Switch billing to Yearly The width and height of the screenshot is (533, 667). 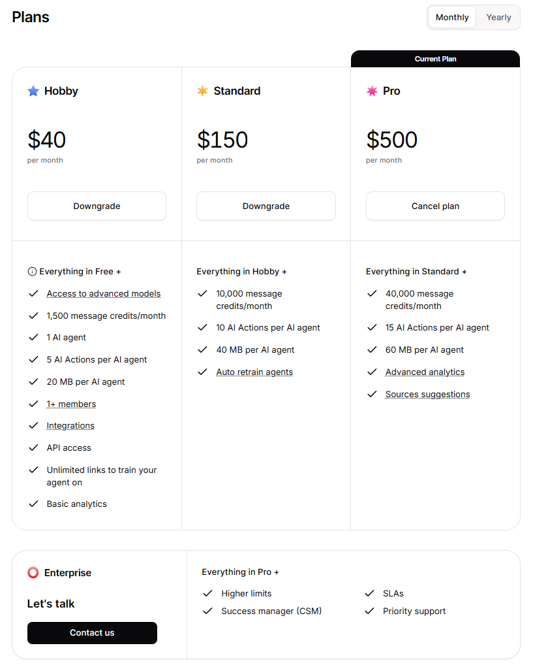coord(498,17)
